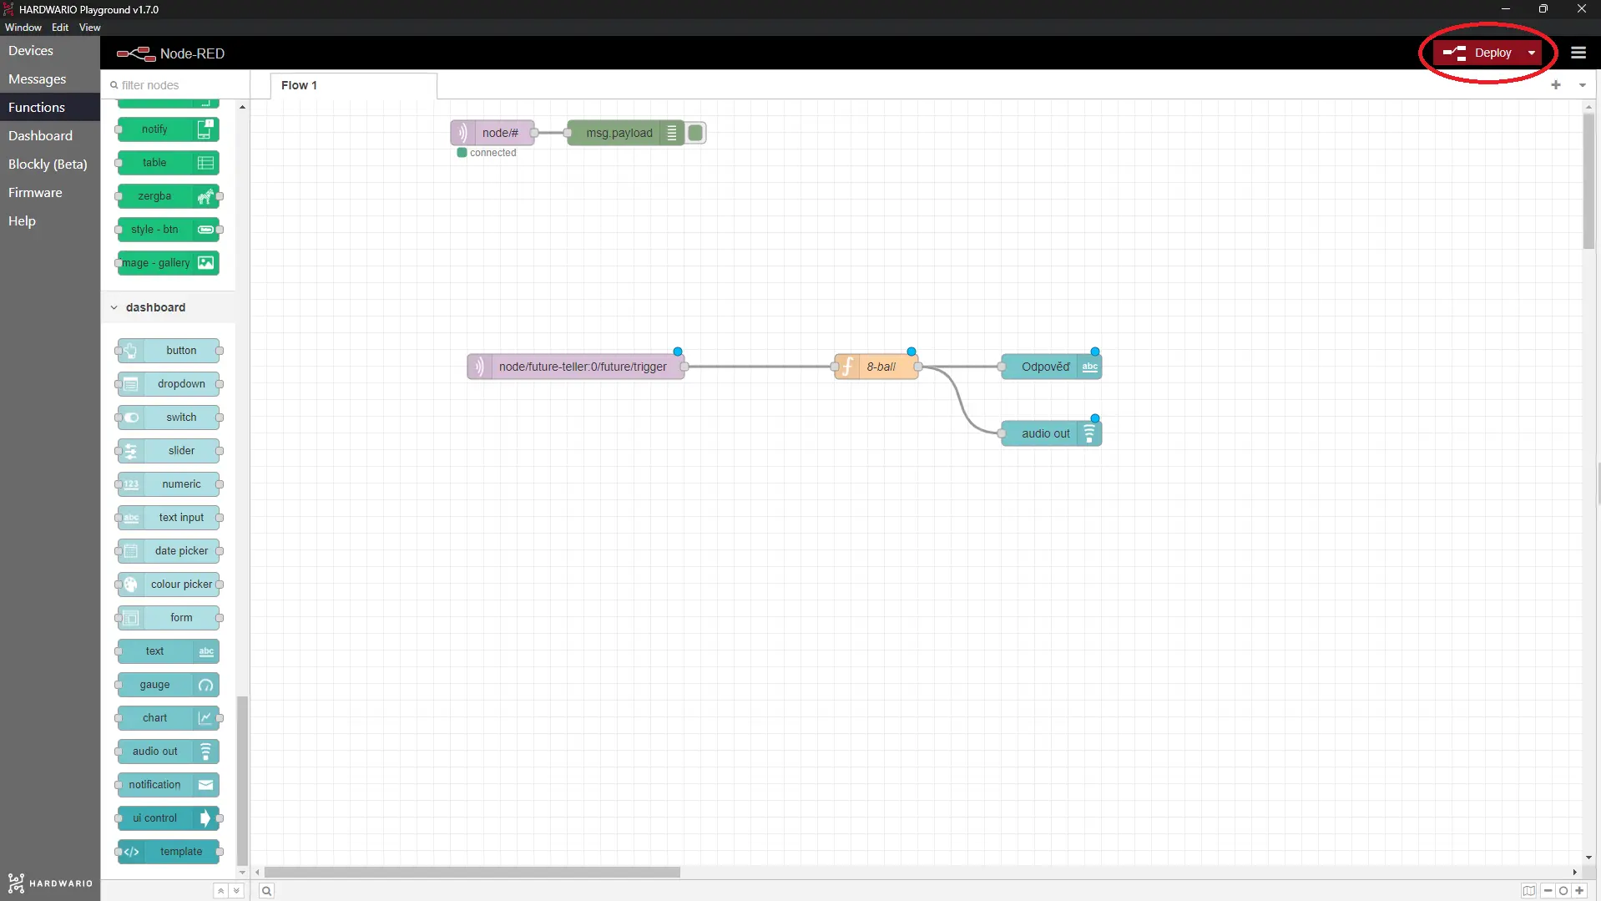Open the flow search magnifier button

[x=266, y=891]
